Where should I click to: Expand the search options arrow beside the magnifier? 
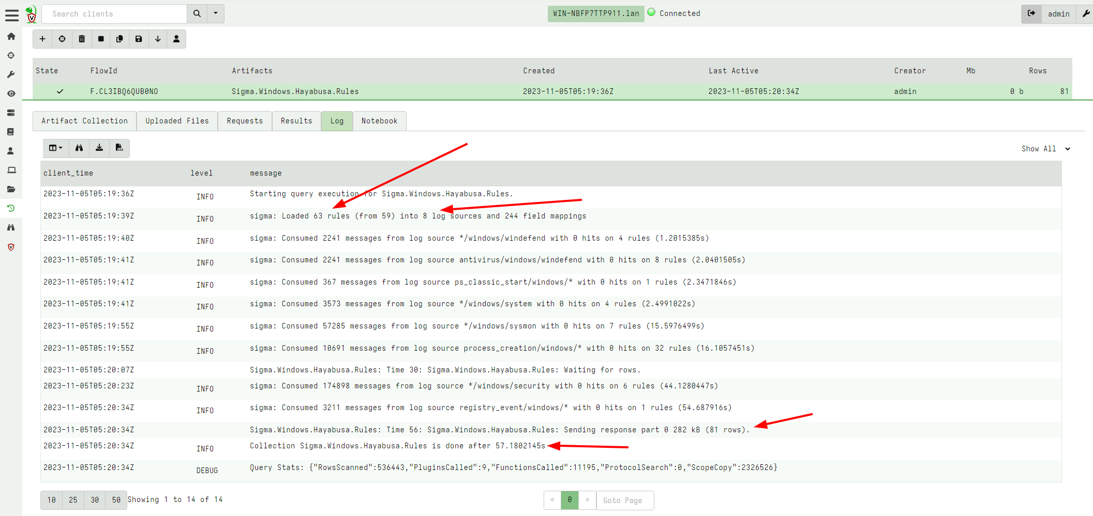click(216, 13)
